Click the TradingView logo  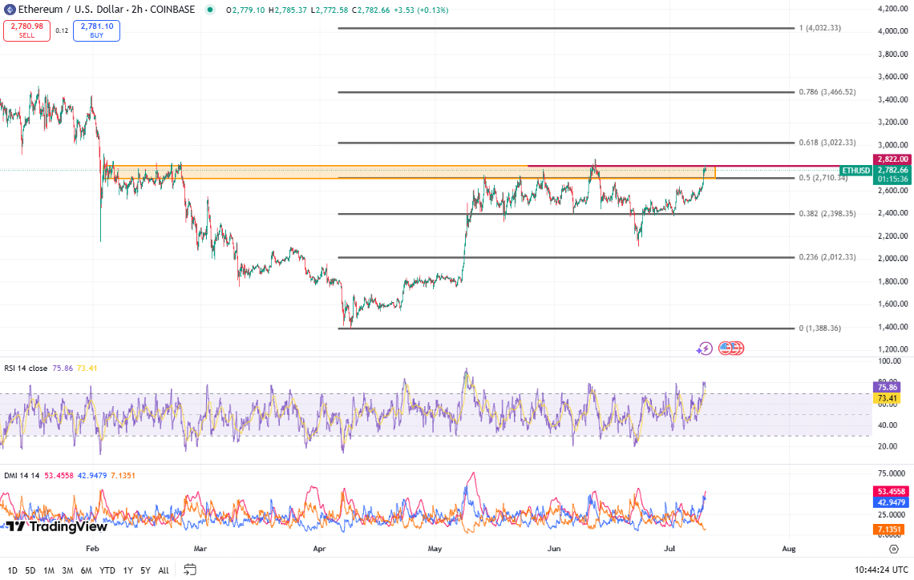click(57, 526)
